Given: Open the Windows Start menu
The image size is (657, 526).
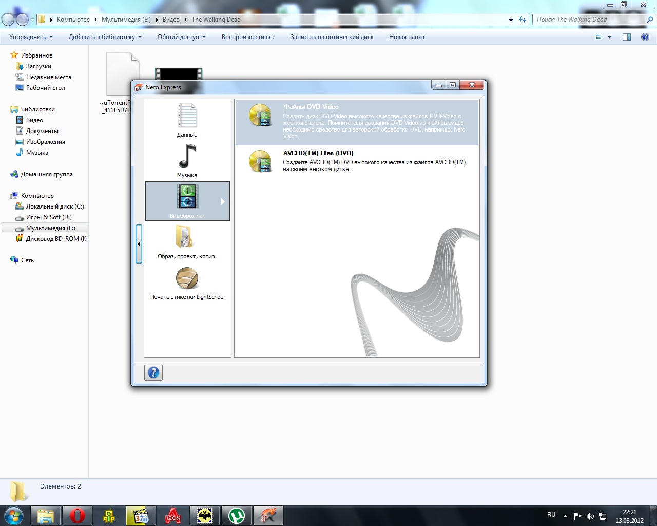Looking at the screenshot, I should coord(14,515).
